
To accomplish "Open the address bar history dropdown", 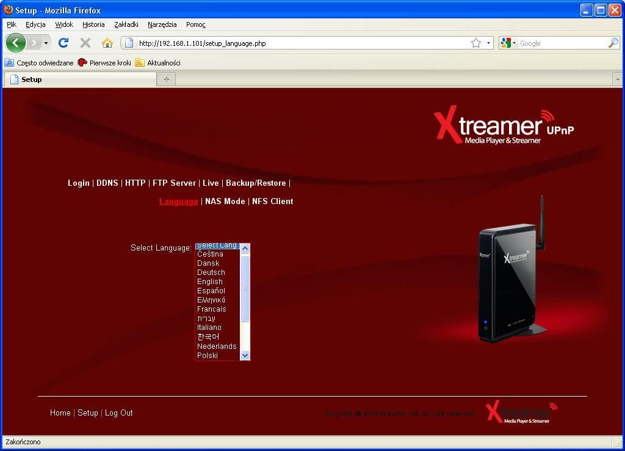I will click(488, 43).
